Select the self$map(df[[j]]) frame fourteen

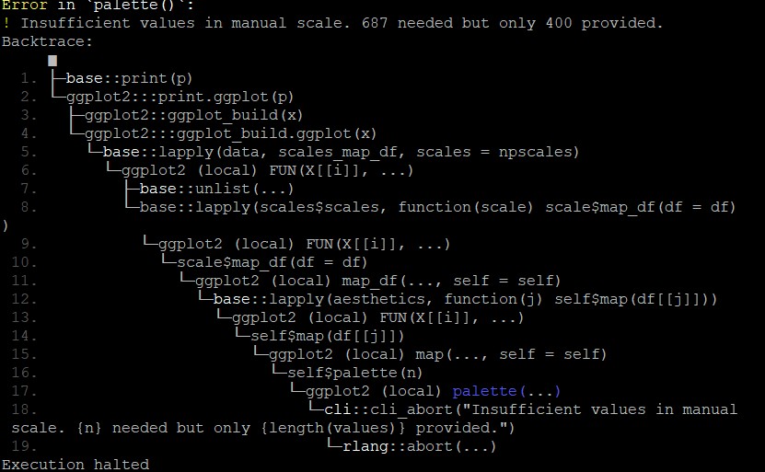328,336
